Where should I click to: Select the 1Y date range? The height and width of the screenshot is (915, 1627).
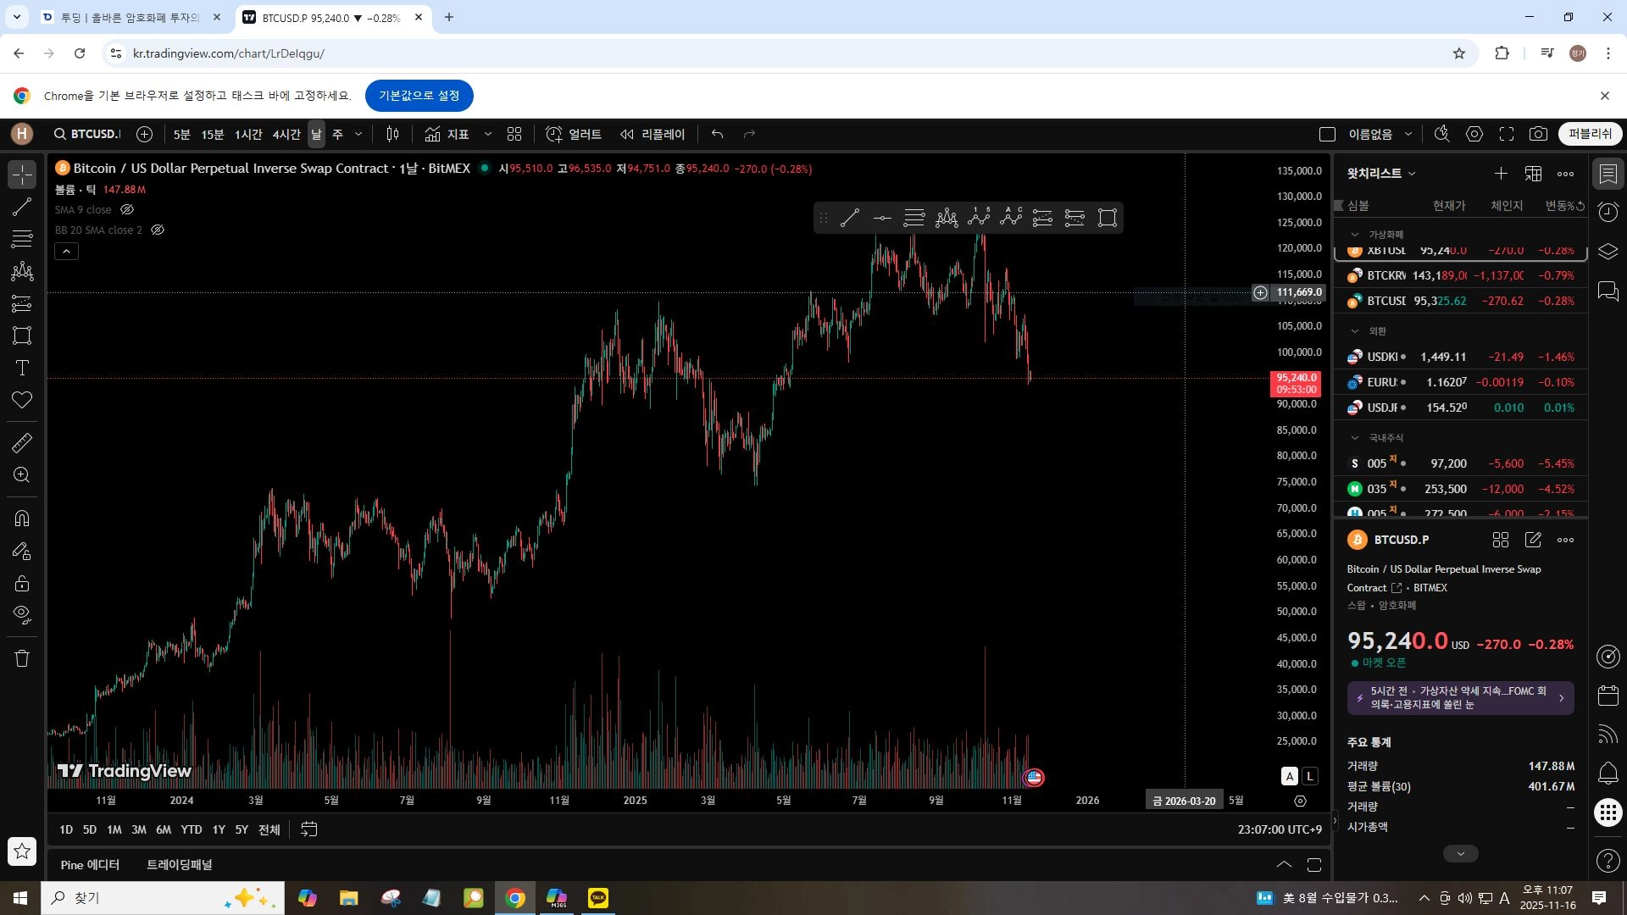pos(219,829)
